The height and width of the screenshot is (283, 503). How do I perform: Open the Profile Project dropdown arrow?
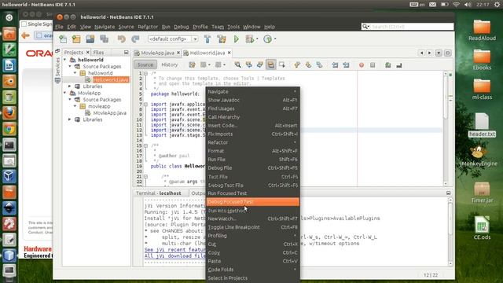pyautogui.click(x=275, y=39)
